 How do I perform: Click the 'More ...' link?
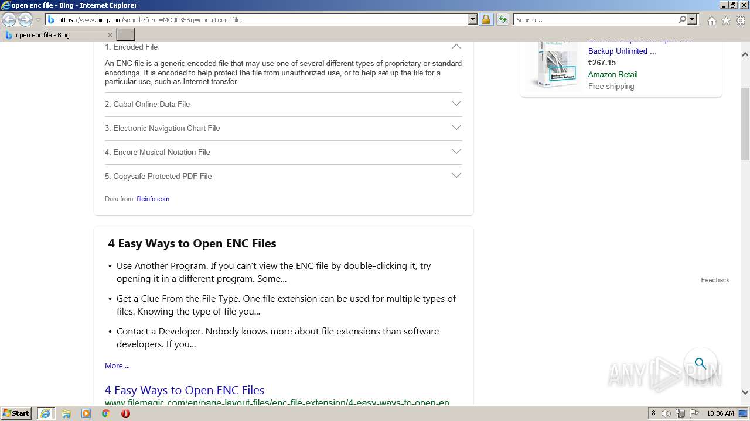117,365
